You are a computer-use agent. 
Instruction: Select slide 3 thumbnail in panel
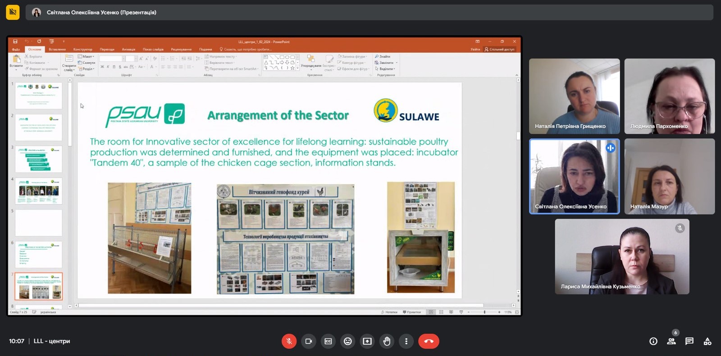38,159
